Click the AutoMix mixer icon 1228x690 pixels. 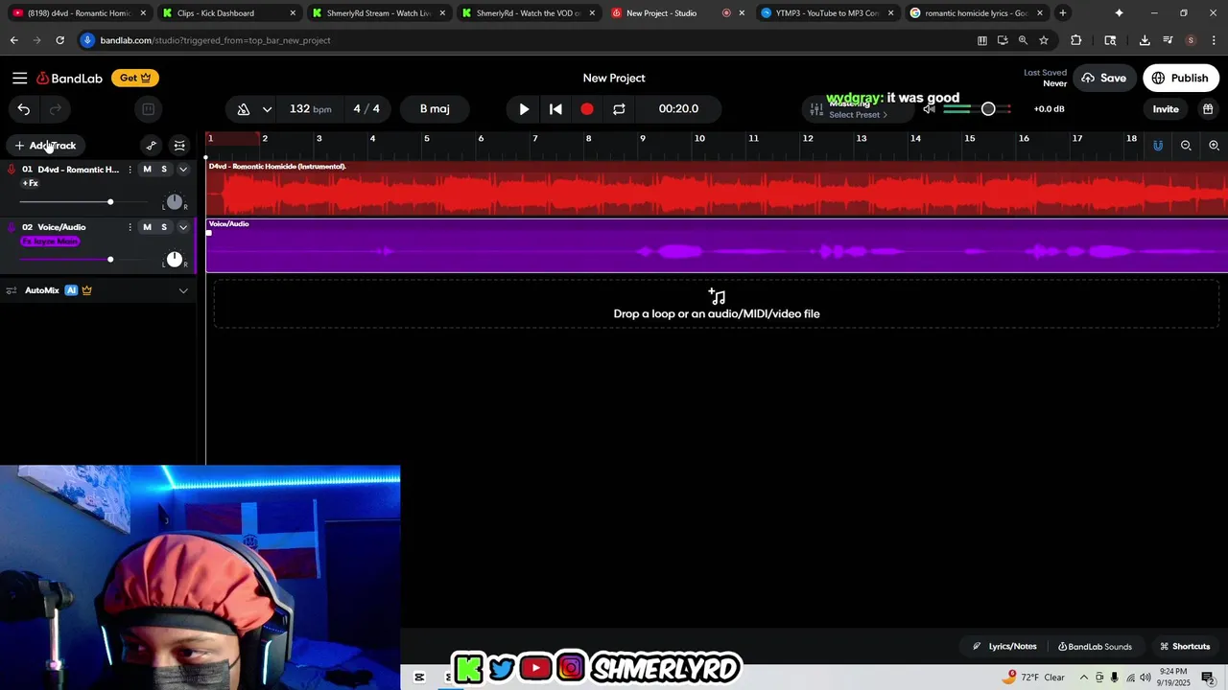tap(12, 290)
